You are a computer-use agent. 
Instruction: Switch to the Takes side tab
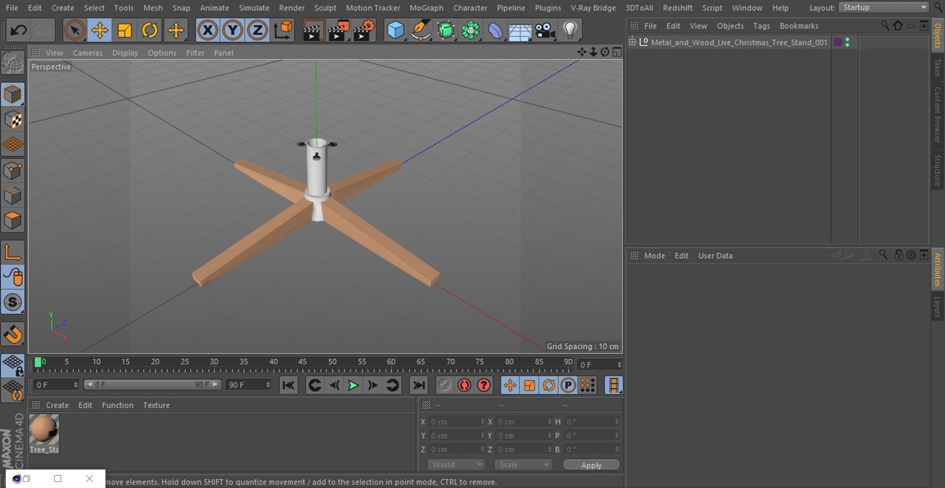[x=938, y=67]
